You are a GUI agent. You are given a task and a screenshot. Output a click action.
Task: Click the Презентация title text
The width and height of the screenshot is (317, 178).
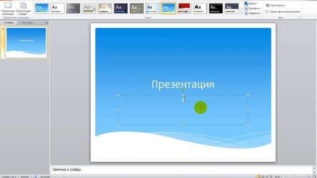183,84
